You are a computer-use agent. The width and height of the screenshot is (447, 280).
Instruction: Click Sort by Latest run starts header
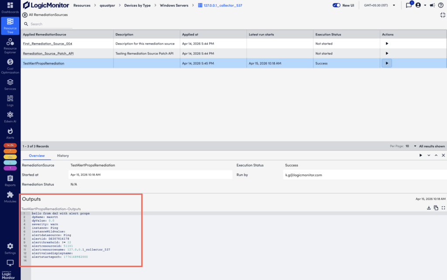(261, 34)
